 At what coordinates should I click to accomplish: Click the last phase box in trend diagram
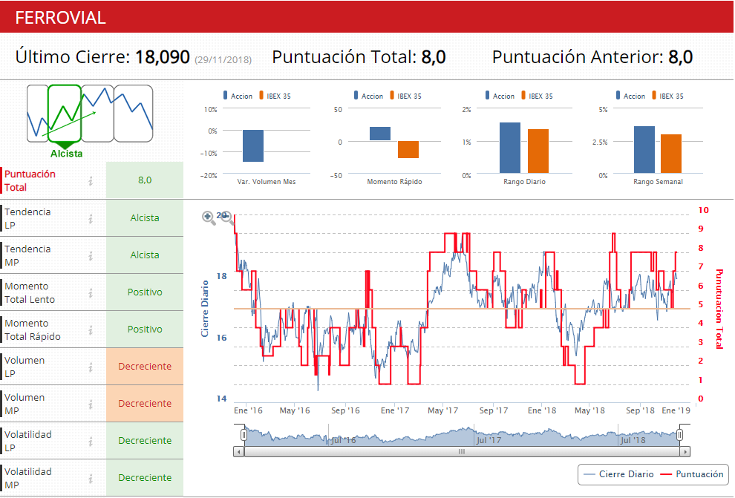pos(134,114)
